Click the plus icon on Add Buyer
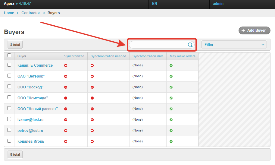This screenshot has width=275, height=165. (243, 30)
